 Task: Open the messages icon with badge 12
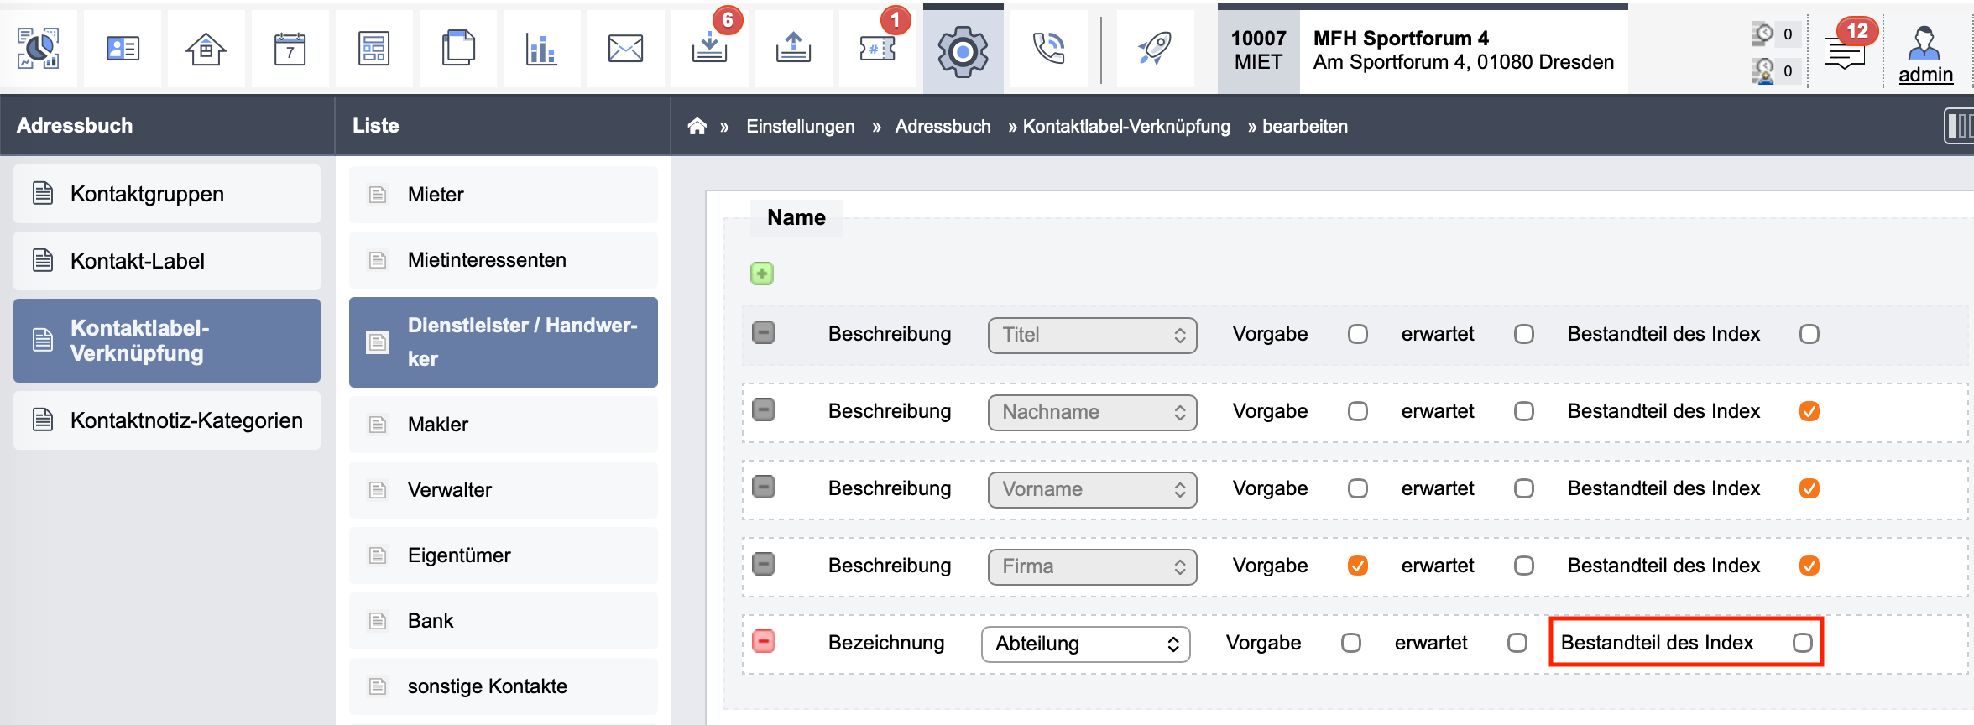point(1845,50)
